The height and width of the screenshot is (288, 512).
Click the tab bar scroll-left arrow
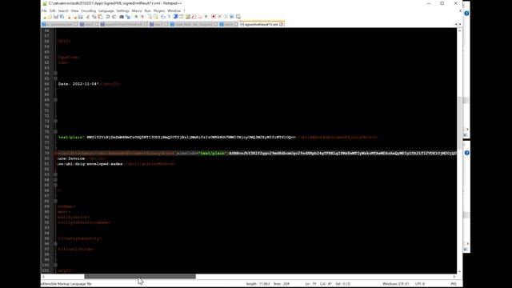click(456, 25)
